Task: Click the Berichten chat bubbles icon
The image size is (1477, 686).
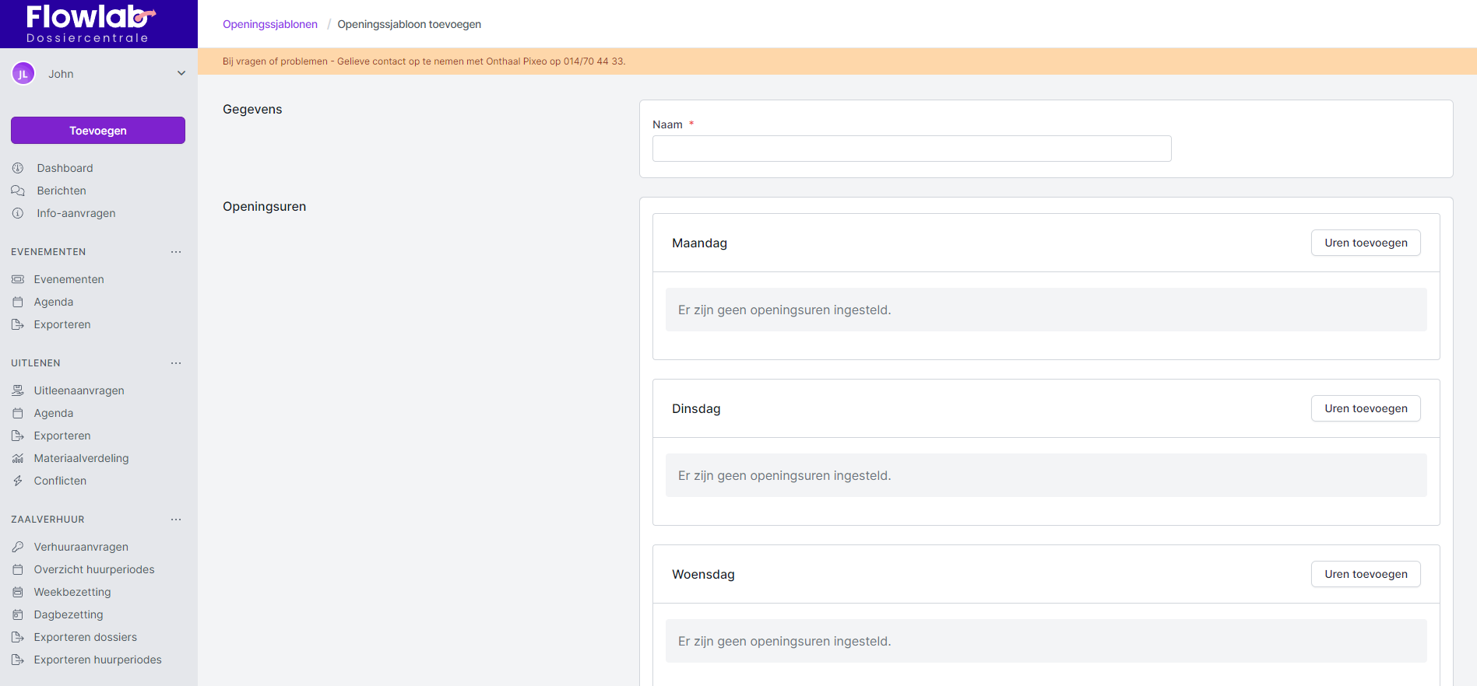Action: 18,191
